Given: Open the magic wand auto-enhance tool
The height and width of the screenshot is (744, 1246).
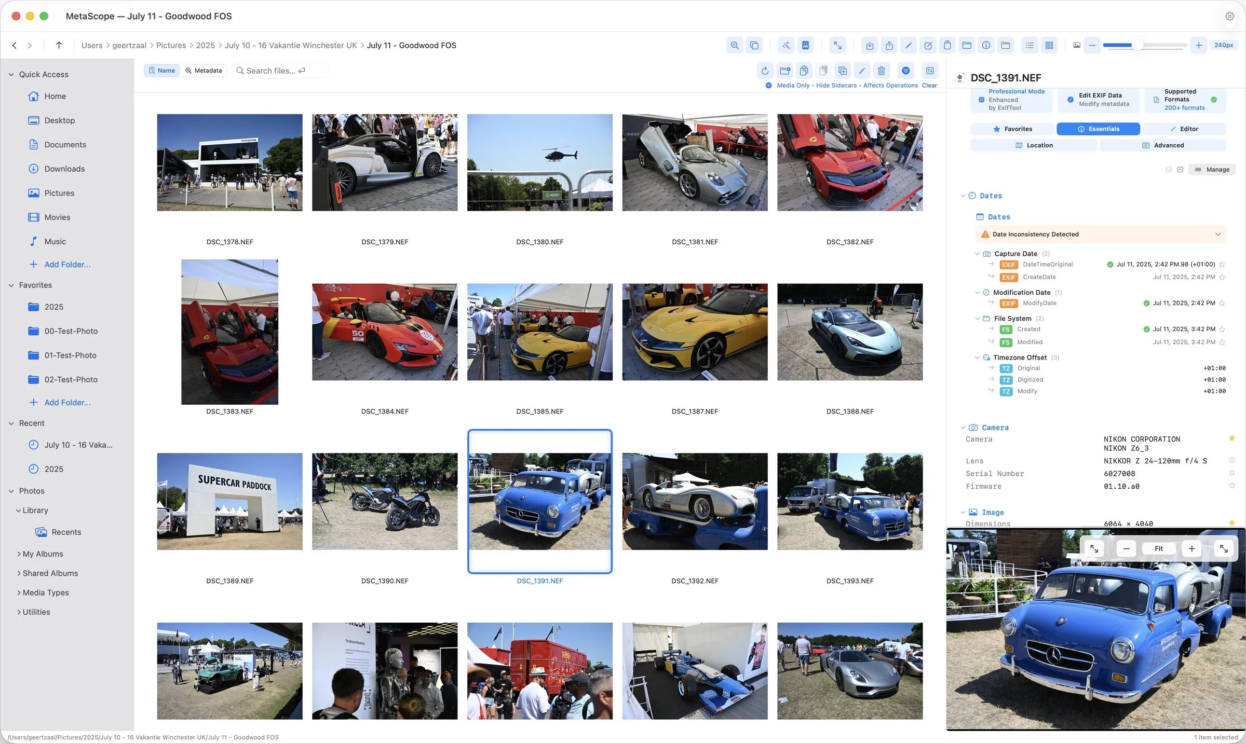Looking at the screenshot, I should pos(785,45).
